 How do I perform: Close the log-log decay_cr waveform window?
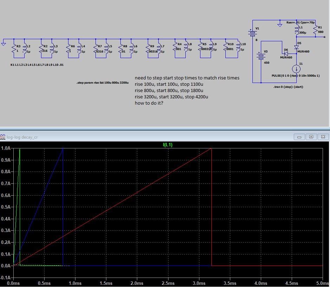(323, 137)
